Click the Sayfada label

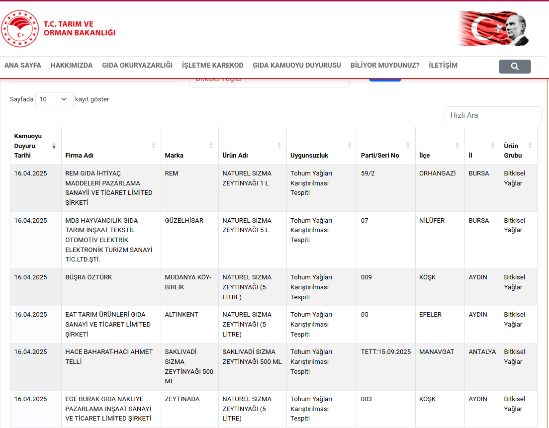[22, 99]
